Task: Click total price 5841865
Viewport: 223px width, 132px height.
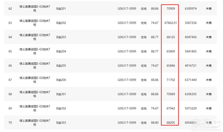Action: coord(191,51)
